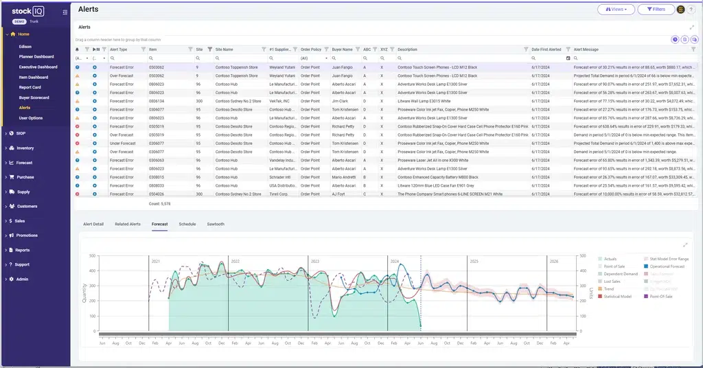Open the user avatar menu
This screenshot has height=368, width=703.
pos(680,10)
